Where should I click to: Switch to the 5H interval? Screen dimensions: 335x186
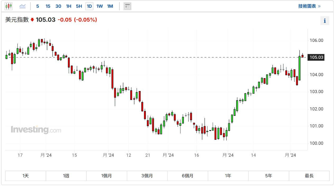pyautogui.click(x=79, y=6)
